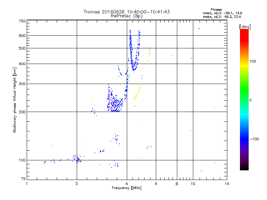Click the x-axis tick label '16'
This screenshot has width=267, height=200.
(227, 184)
